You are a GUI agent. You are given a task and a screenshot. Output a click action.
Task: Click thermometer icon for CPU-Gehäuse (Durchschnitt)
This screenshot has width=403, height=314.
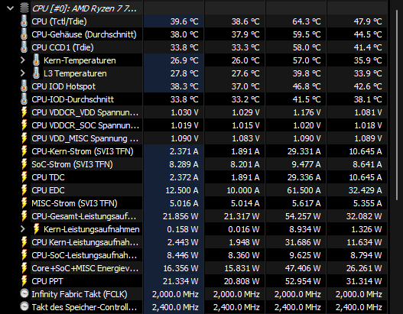click(24, 34)
